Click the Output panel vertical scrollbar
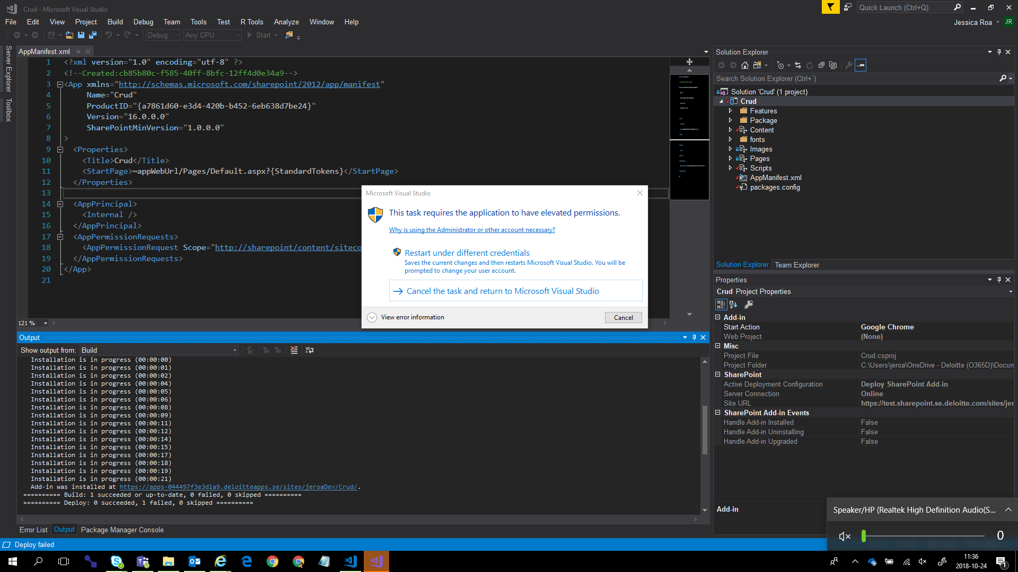 click(x=705, y=429)
